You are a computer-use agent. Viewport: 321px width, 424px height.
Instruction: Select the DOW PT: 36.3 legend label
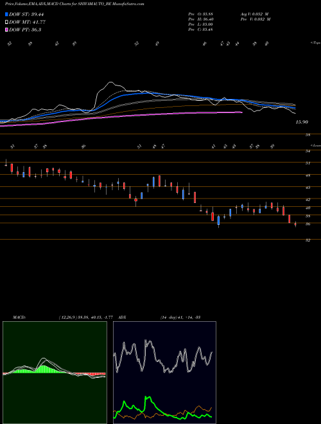pyautogui.click(x=25, y=30)
